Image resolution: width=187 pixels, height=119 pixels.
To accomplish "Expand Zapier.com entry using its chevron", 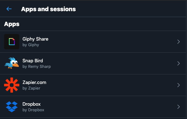I will pyautogui.click(x=178, y=85).
